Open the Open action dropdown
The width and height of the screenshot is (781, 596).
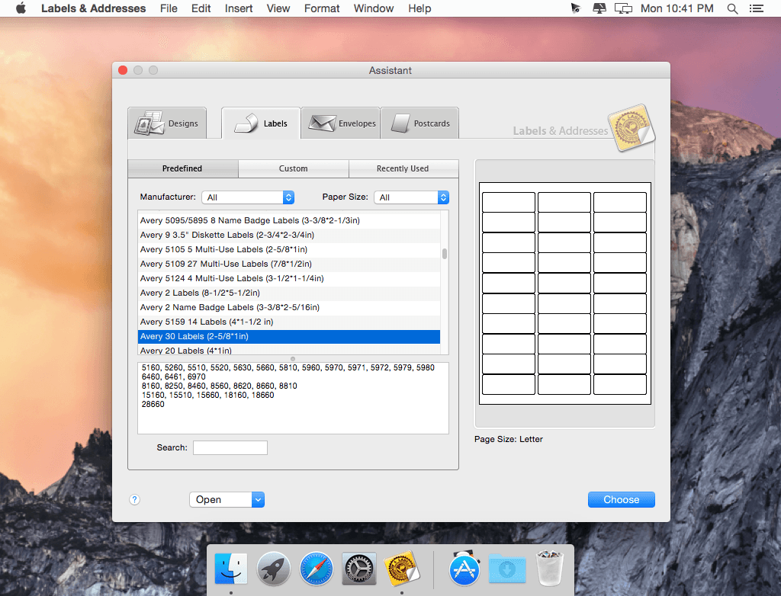[227, 499]
